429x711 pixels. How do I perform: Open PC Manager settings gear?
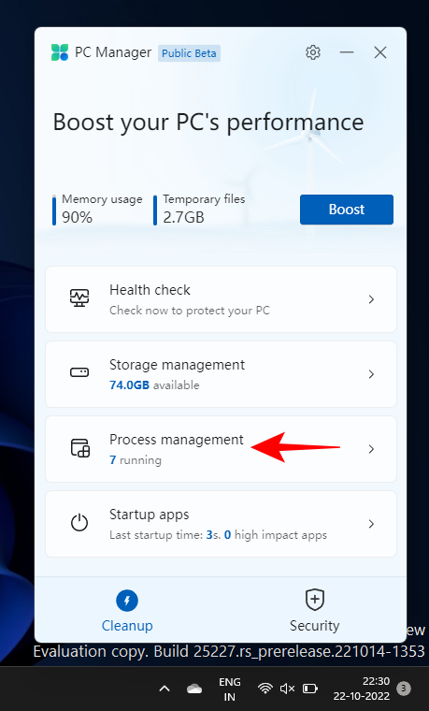[312, 52]
